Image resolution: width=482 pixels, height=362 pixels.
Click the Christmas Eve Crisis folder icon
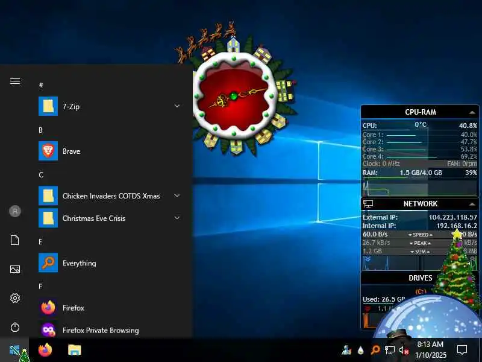tap(48, 218)
